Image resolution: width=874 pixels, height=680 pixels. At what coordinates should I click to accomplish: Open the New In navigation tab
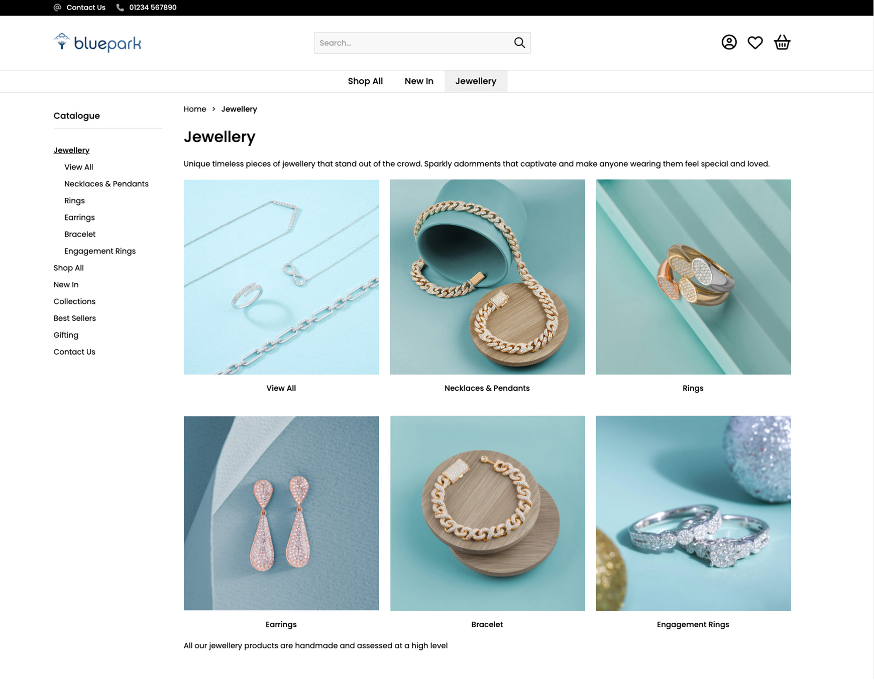(419, 81)
